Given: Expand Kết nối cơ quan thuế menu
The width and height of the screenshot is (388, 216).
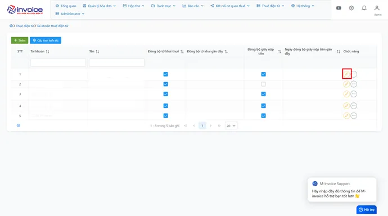Looking at the screenshot, I should [230, 6].
